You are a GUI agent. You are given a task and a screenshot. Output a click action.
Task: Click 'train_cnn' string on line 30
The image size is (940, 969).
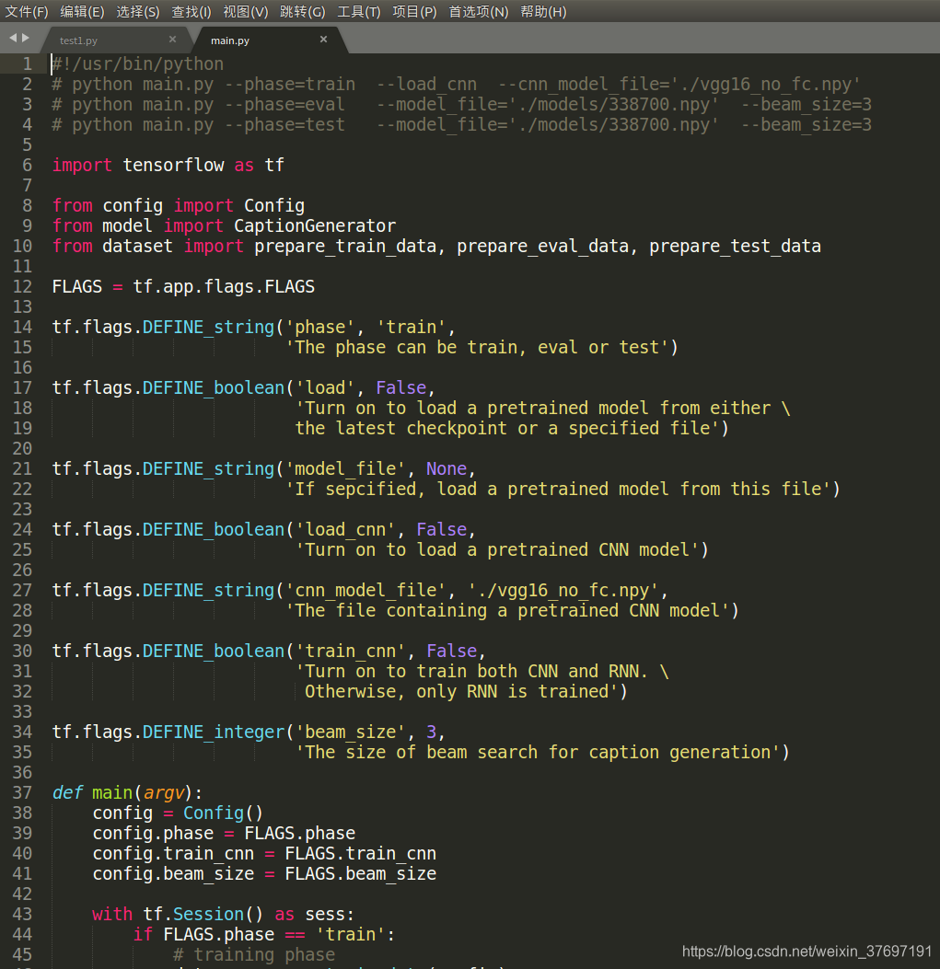pos(351,652)
